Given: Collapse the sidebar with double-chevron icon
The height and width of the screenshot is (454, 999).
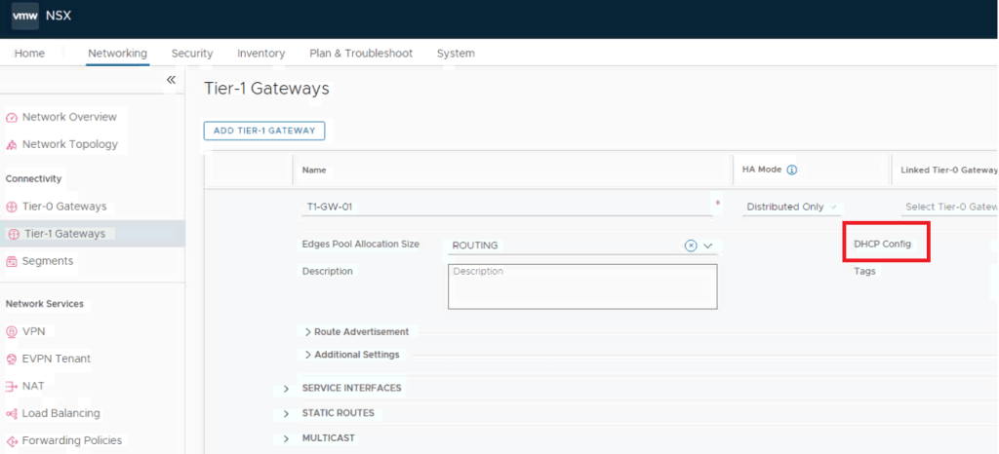Looking at the screenshot, I should click(x=171, y=80).
